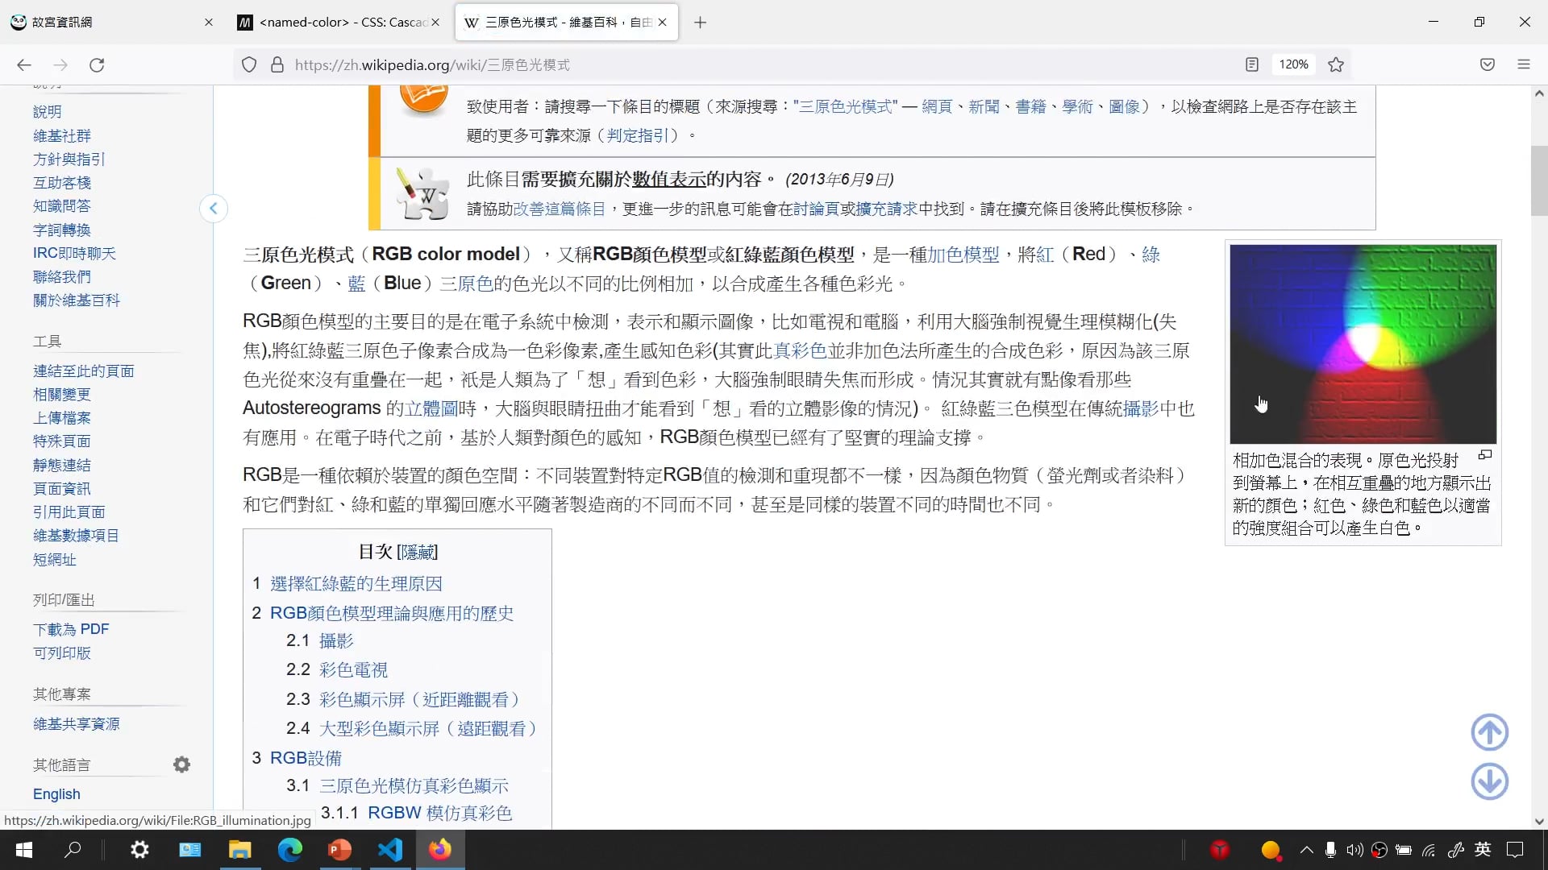Toggle tracking protection with the shield icon

click(x=249, y=64)
